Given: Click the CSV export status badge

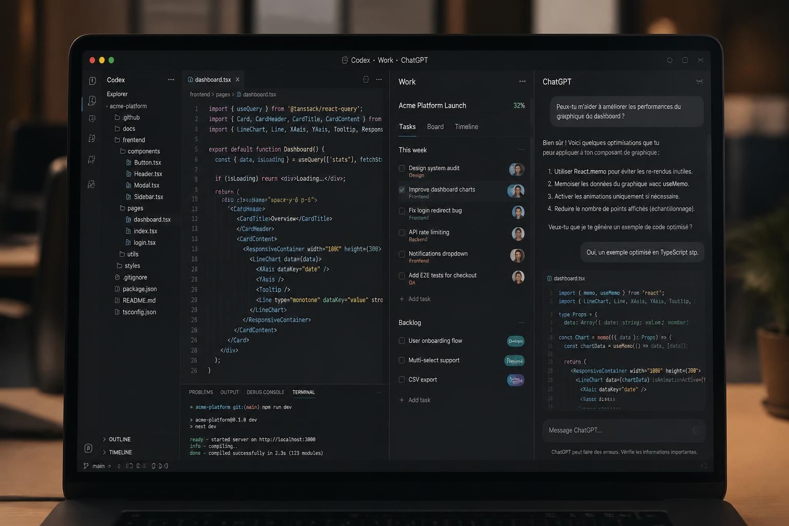Looking at the screenshot, I should [516, 380].
